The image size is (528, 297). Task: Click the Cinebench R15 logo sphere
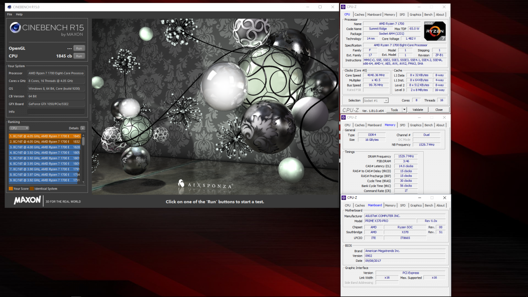[15, 28]
